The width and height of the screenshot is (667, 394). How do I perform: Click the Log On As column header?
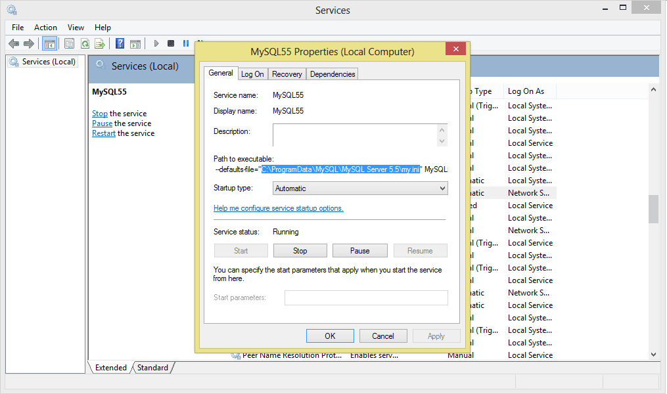pos(530,91)
